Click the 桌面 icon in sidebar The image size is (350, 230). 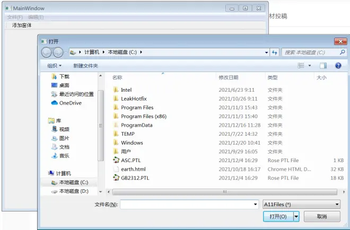click(x=54, y=85)
